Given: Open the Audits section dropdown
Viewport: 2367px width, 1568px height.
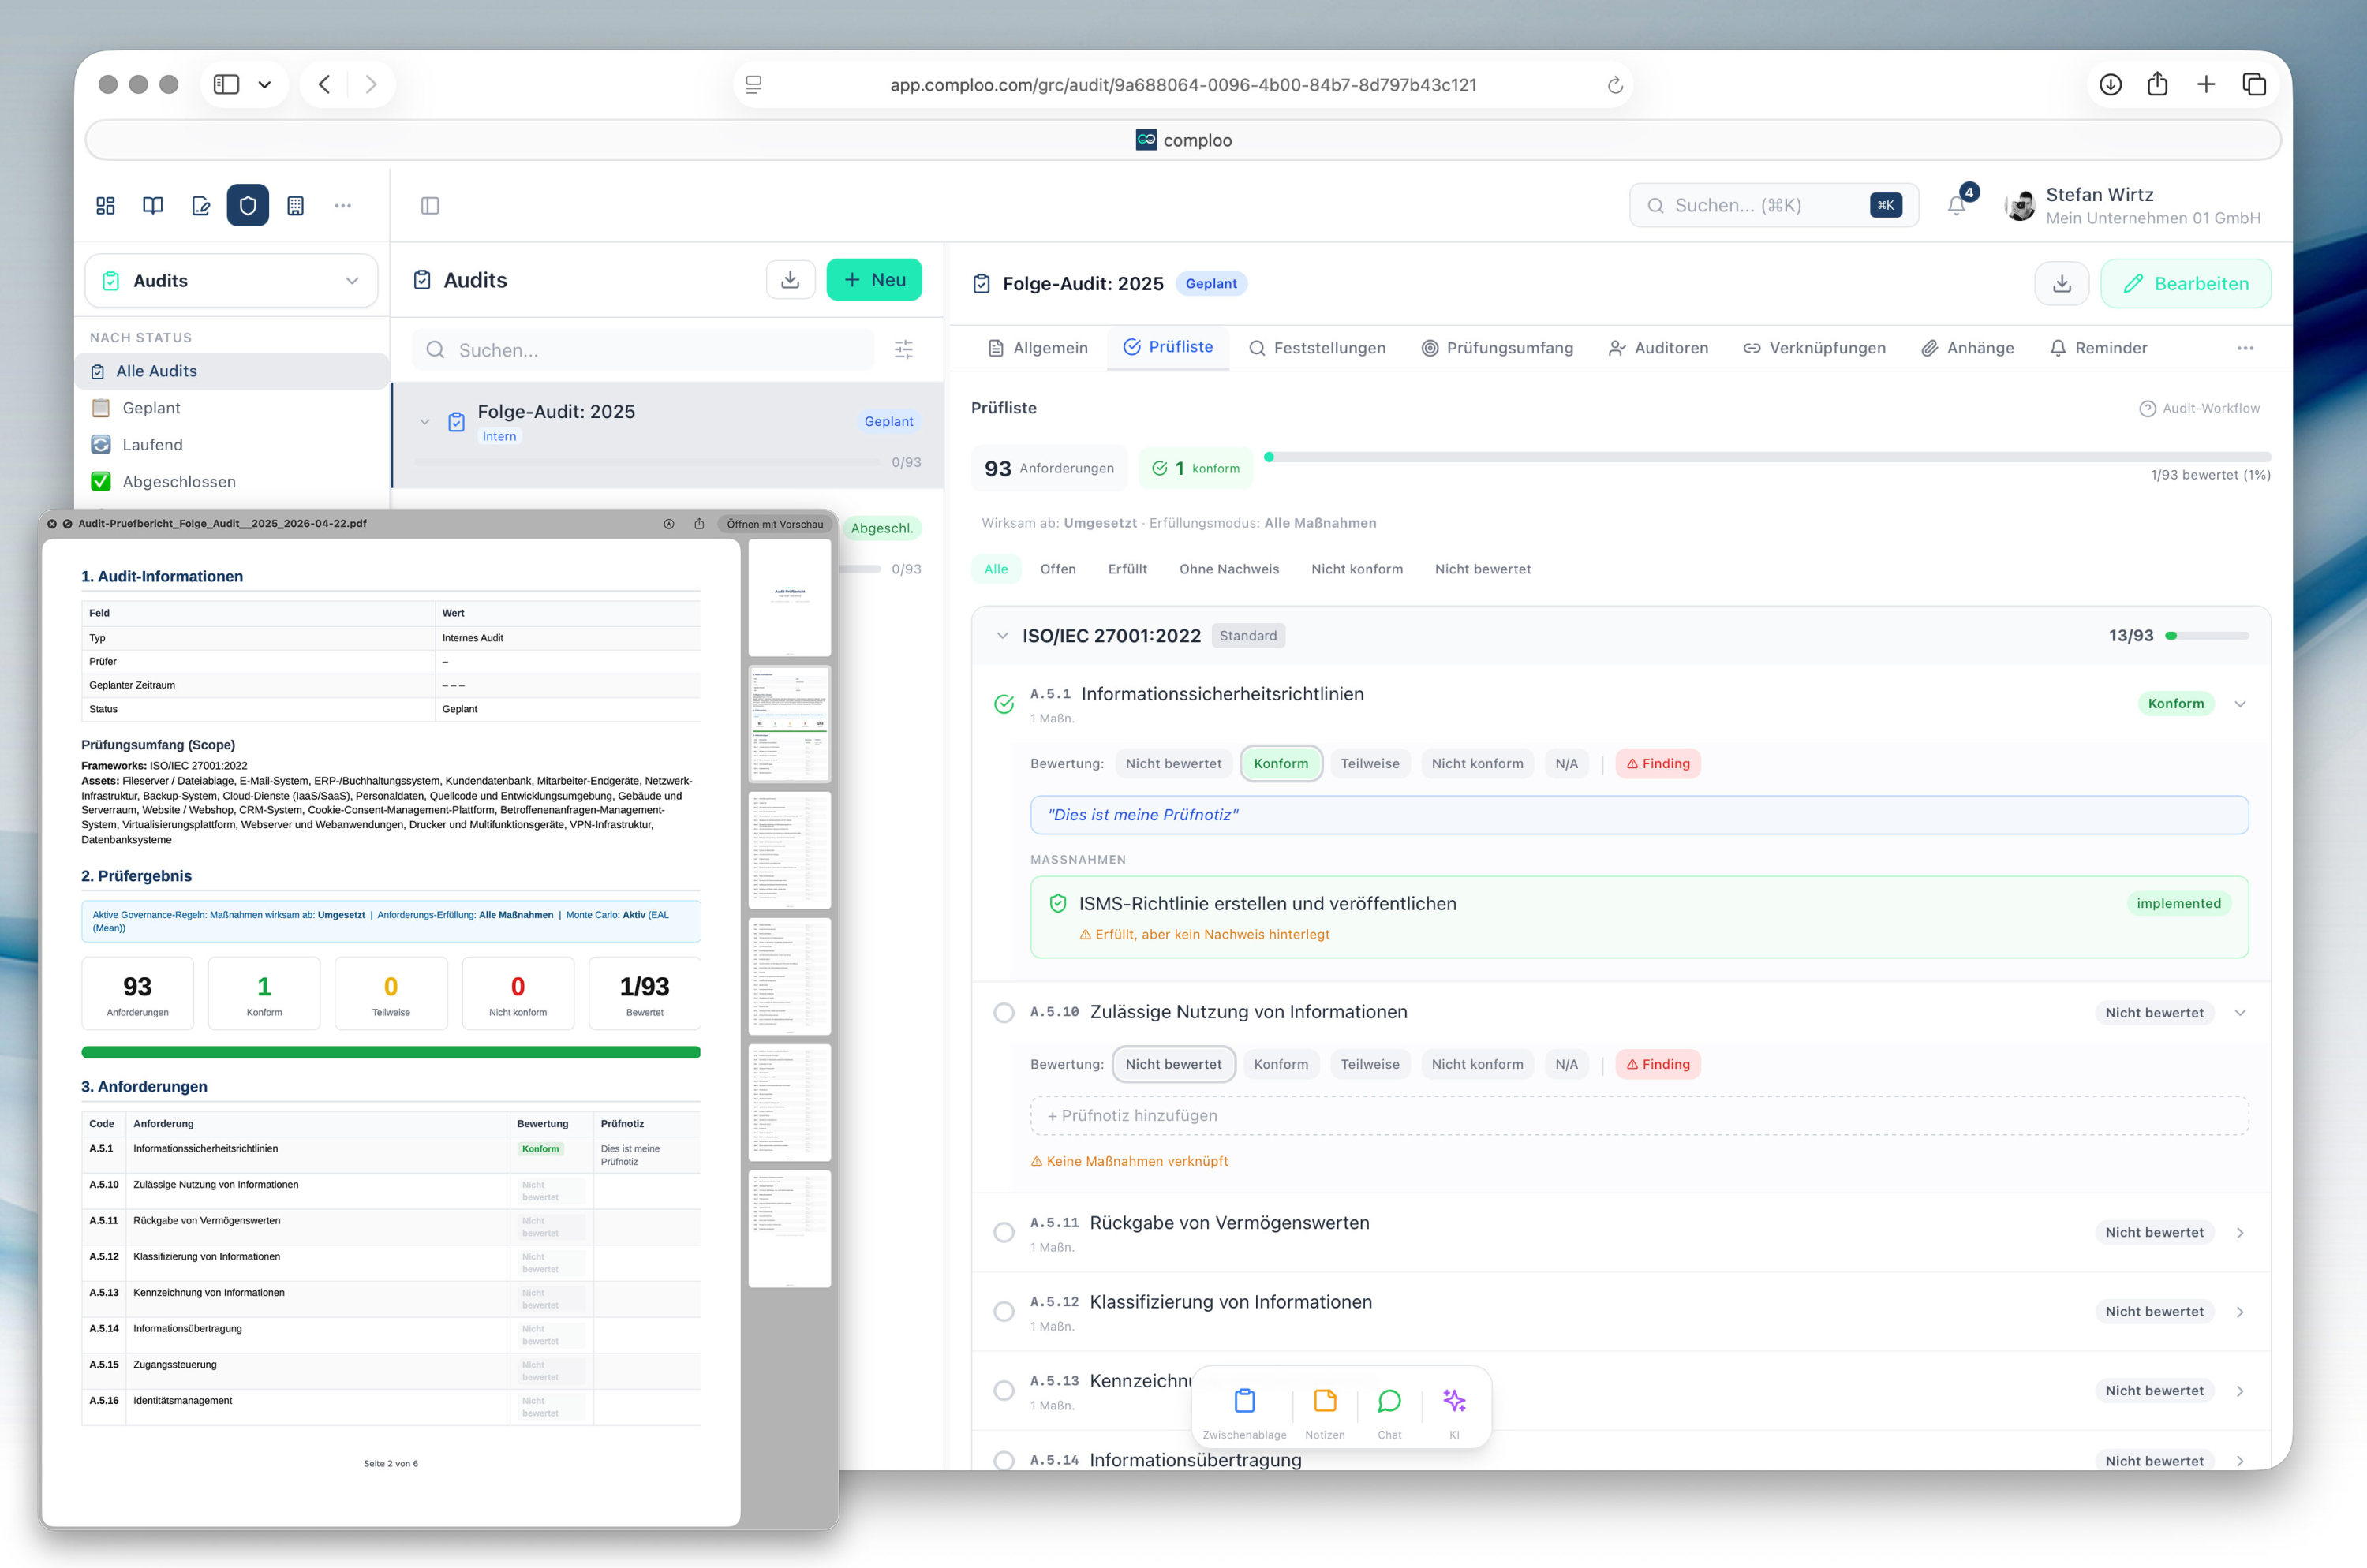Looking at the screenshot, I should (x=232, y=281).
